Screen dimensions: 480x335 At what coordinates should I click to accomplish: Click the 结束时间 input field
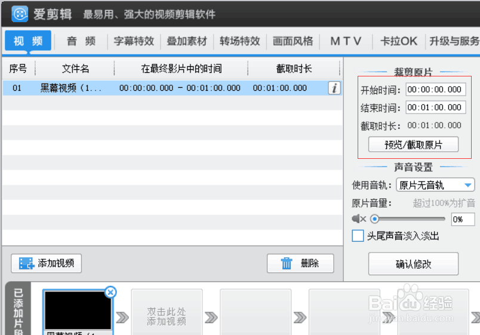tap(436, 107)
